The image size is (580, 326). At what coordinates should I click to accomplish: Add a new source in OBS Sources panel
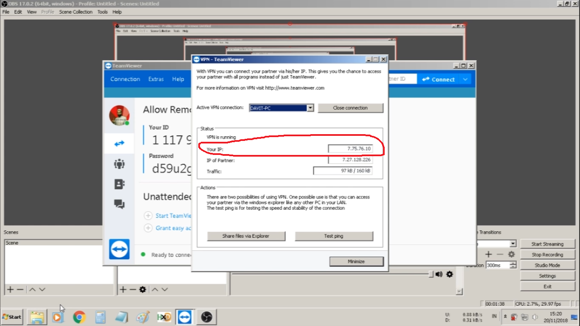[x=123, y=289]
